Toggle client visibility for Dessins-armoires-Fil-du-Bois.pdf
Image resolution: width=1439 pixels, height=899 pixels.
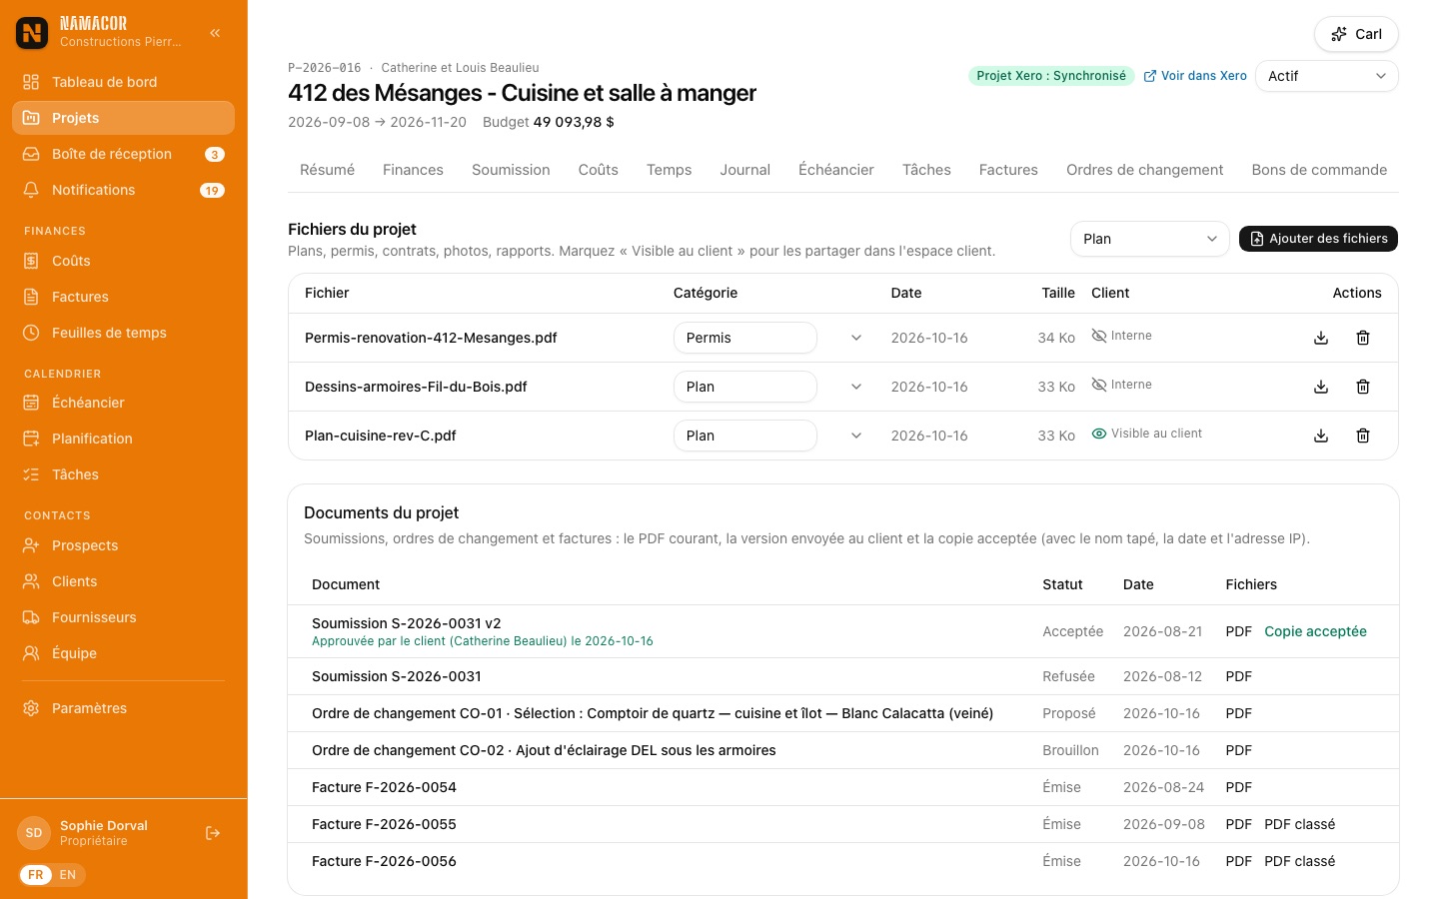[x=1121, y=385]
